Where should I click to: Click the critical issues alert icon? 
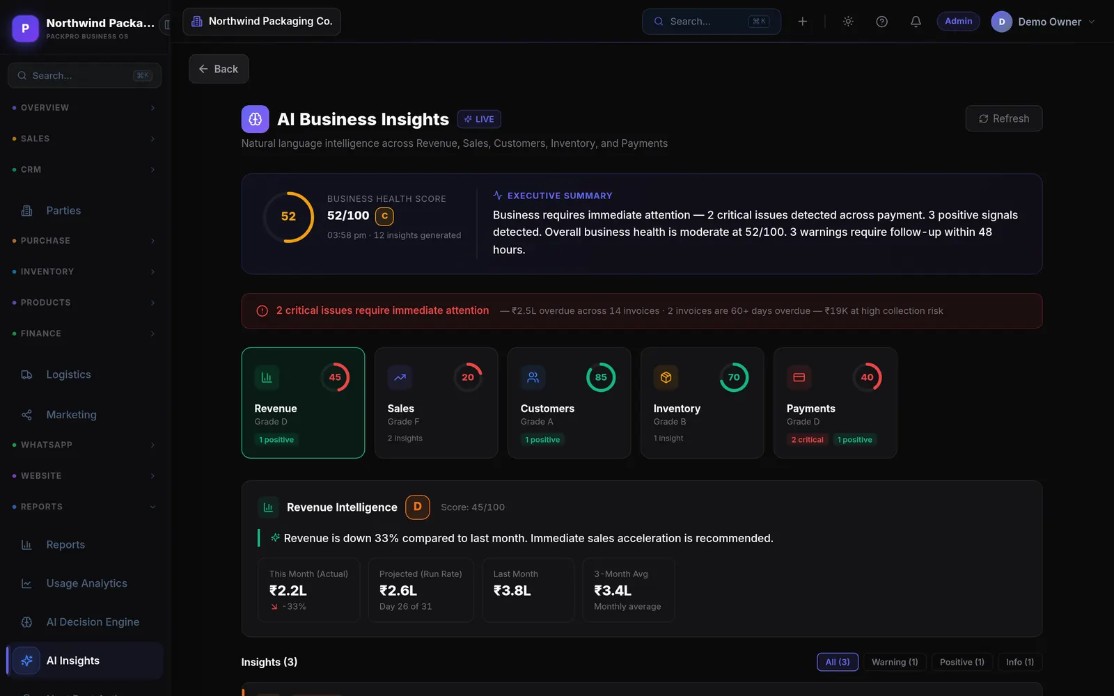tap(262, 311)
